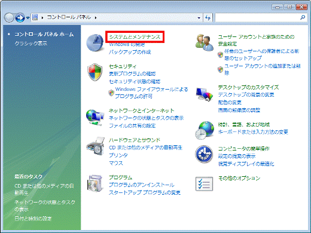
Task: Open システムとメンテナンス link
Action: [x=135, y=37]
